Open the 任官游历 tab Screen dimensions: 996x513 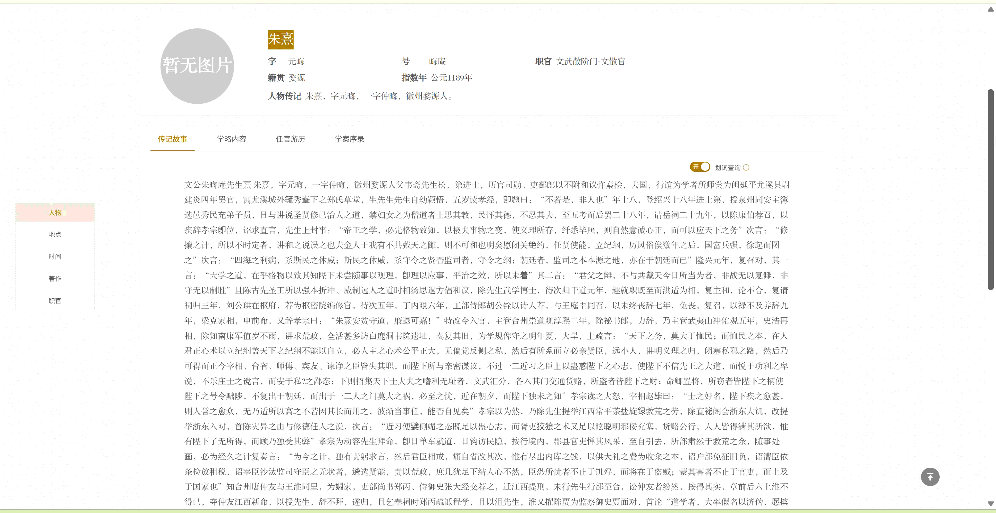pyautogui.click(x=290, y=139)
